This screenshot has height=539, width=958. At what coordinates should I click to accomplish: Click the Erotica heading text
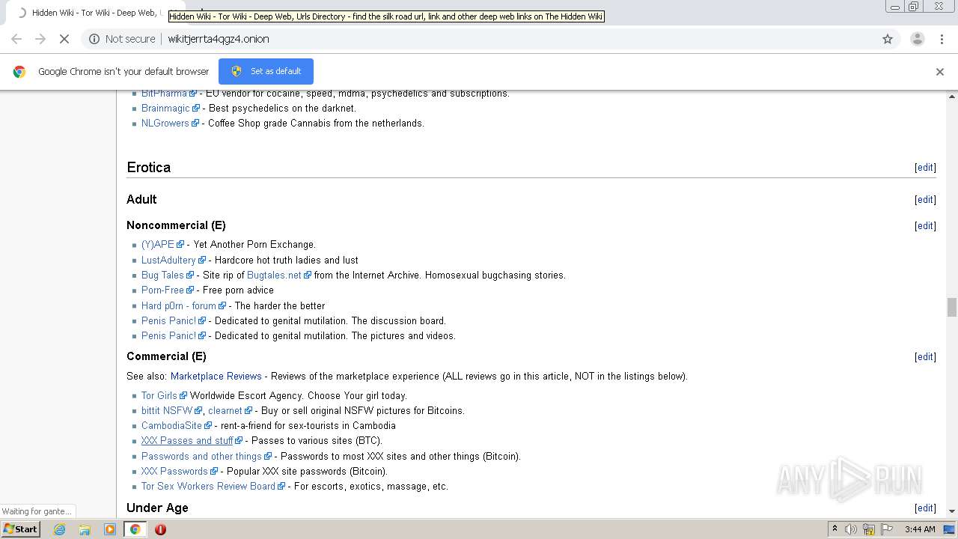(x=148, y=168)
